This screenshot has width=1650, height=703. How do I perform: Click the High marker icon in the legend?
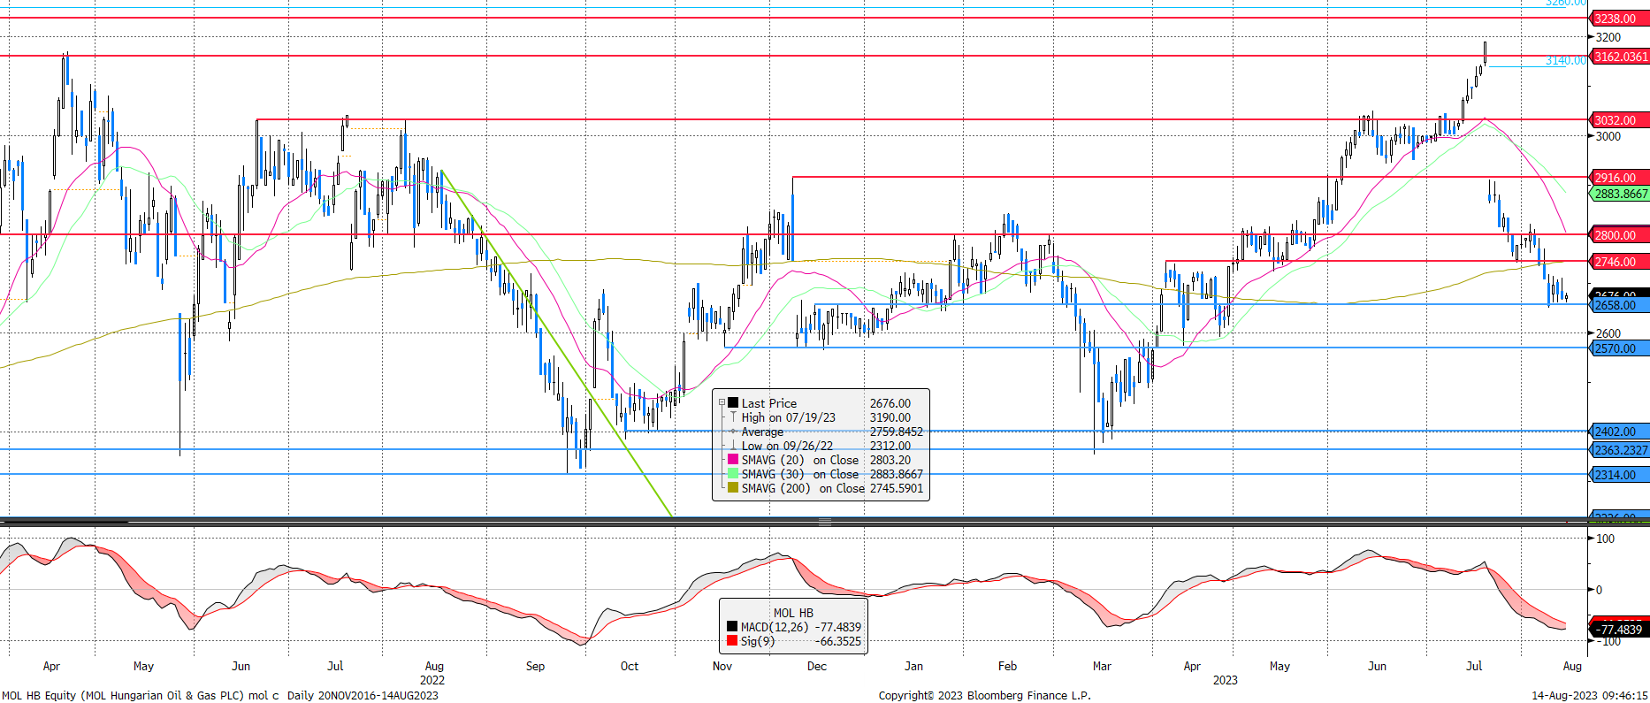(x=733, y=417)
